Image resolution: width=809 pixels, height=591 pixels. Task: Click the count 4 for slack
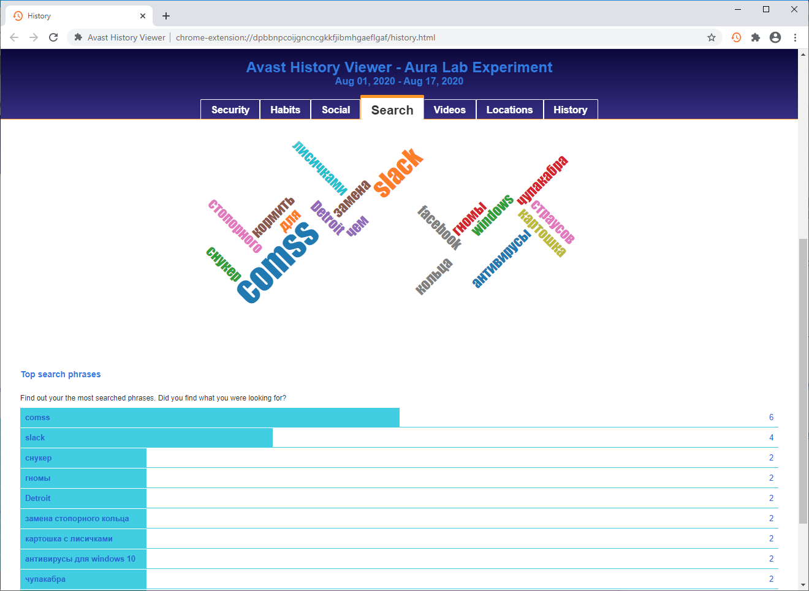tap(771, 437)
